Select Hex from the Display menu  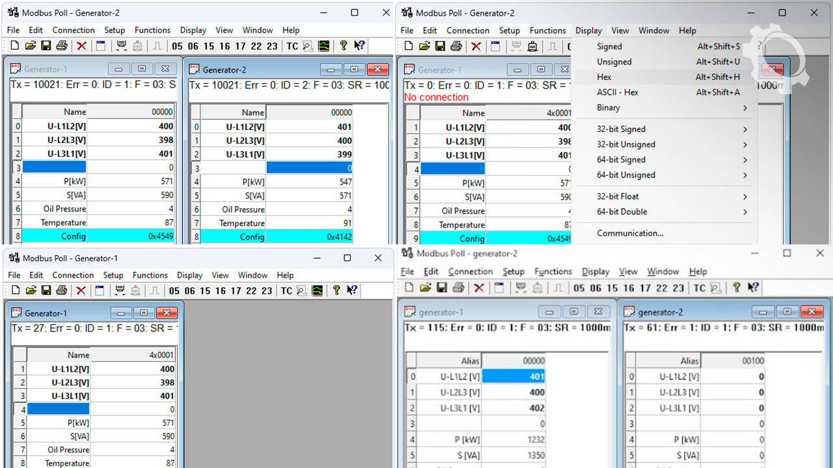(x=605, y=77)
